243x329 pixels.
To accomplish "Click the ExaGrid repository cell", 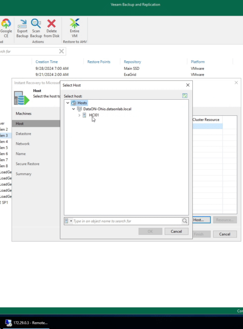I will (x=130, y=74).
